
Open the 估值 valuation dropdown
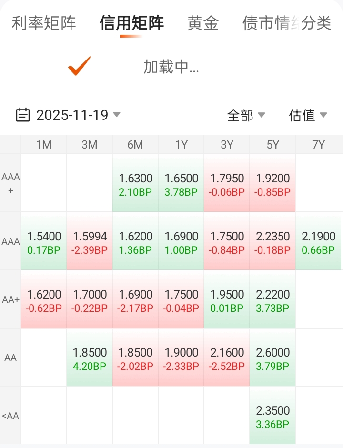point(308,115)
